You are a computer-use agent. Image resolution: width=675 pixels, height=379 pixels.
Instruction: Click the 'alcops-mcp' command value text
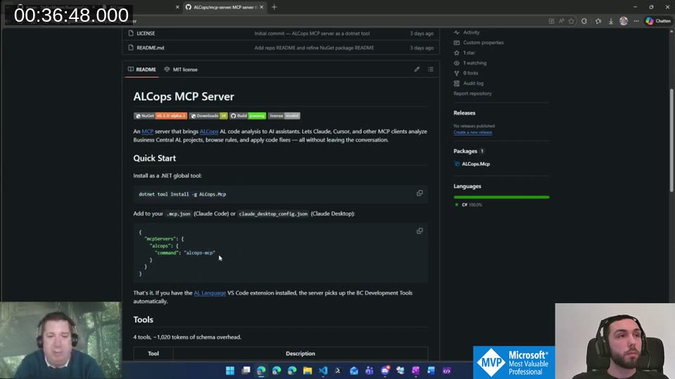coord(200,253)
